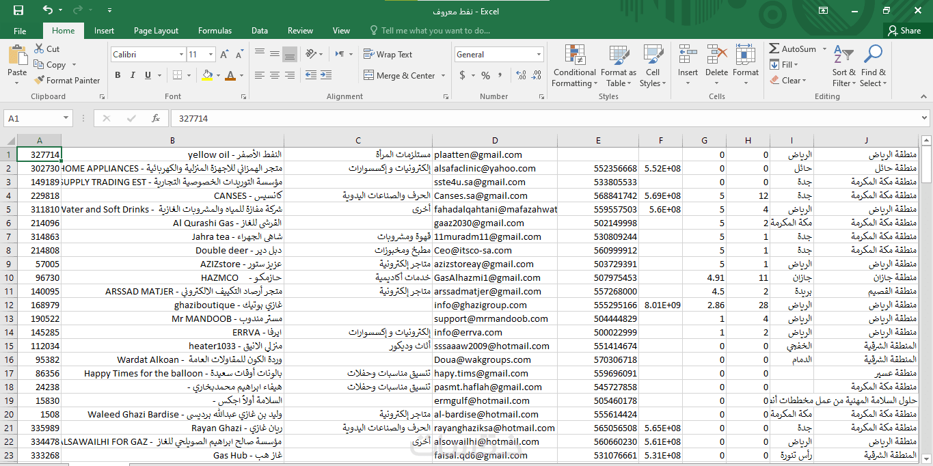This screenshot has width=933, height=466.
Task: Open the Format cells menu
Action: tap(746, 66)
